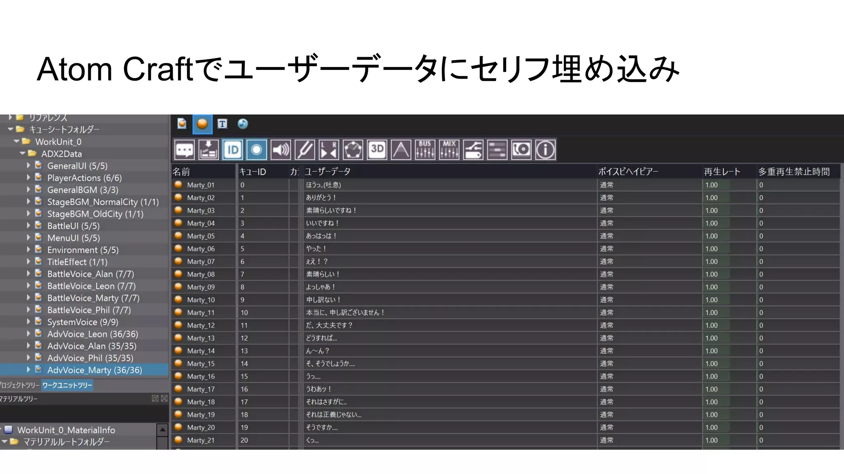Image resolution: width=844 pixels, height=474 pixels.
Task: Expand the BattleVoice_Marty (7/7) cue sheet
Action: 28,297
